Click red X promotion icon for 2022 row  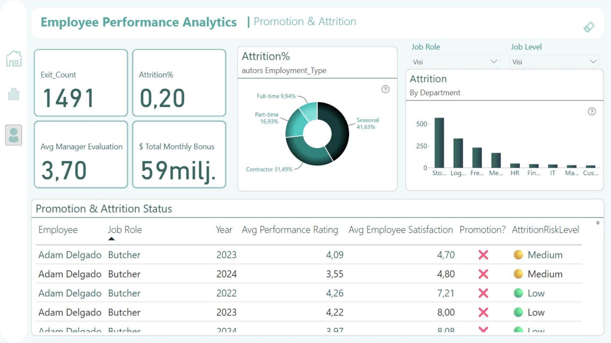tap(483, 293)
